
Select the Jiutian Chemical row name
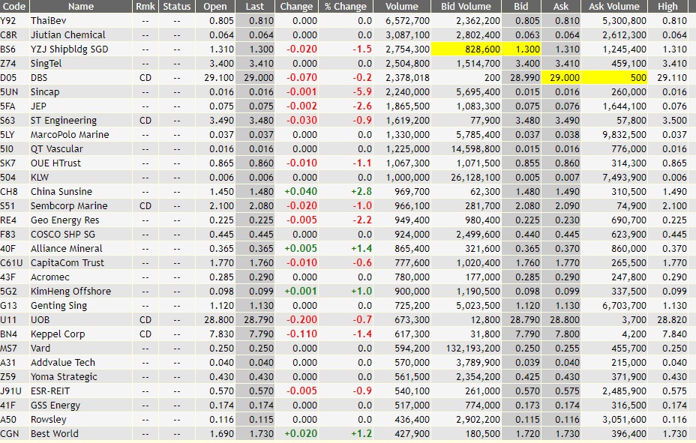click(68, 35)
